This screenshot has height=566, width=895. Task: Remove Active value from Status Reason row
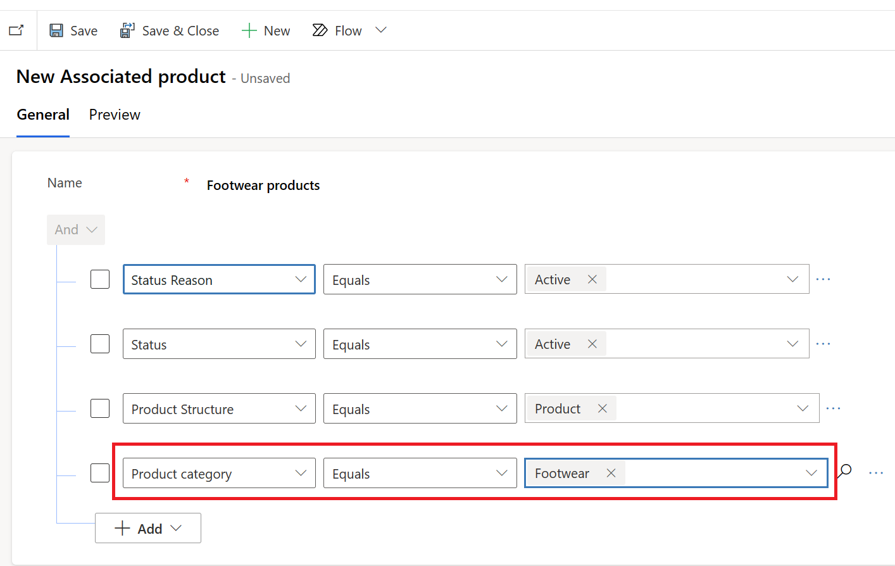pyautogui.click(x=592, y=279)
